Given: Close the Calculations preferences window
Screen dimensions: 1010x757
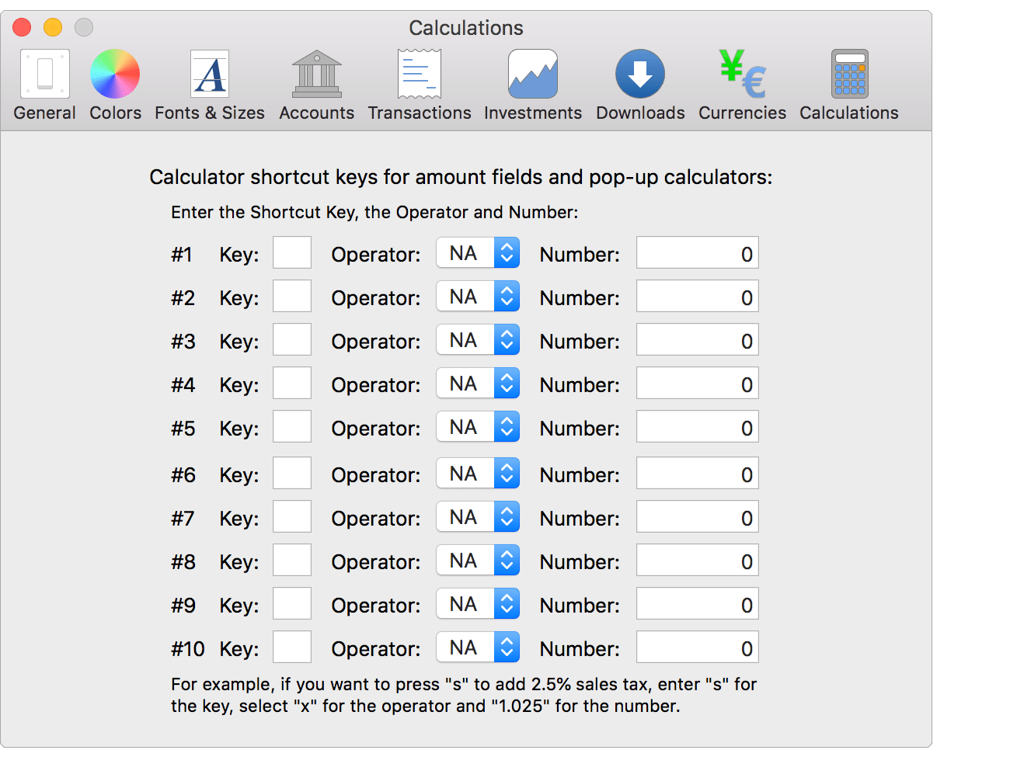Looking at the screenshot, I should pos(21,27).
